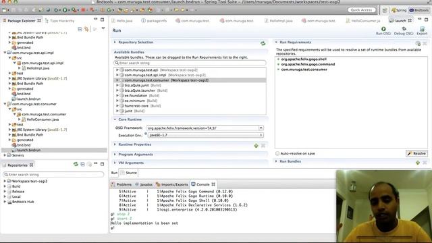Switch to HelloConsumer.java editor tab

coord(363,21)
